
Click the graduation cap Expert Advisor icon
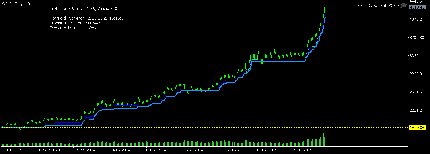[403, 5]
